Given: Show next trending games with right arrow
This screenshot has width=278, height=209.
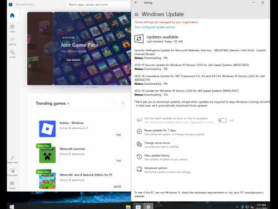Looking at the screenshot, I should (x=123, y=103).
